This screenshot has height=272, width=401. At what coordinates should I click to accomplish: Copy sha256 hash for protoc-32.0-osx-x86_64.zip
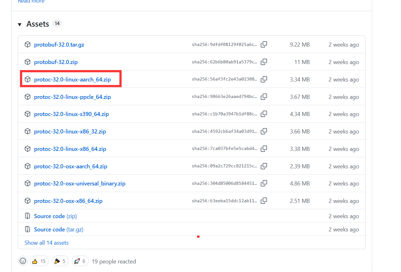coord(264,201)
